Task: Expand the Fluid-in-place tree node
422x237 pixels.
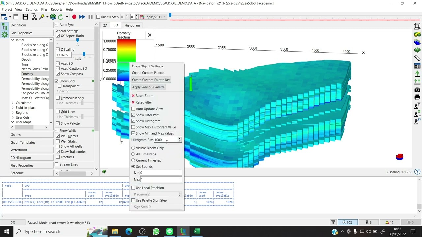Action: (13, 108)
